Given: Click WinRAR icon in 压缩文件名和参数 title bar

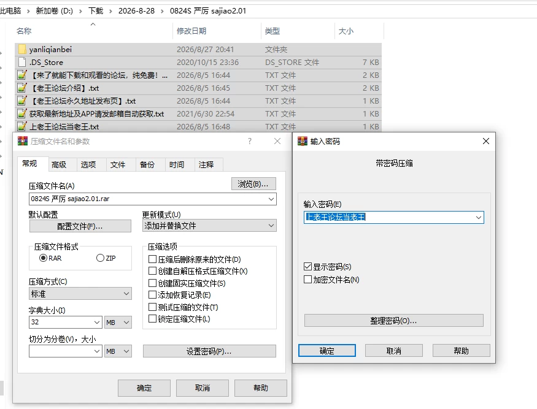Looking at the screenshot, I should [23, 141].
